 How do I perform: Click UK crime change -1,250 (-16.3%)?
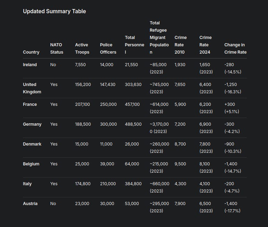(233, 88)
